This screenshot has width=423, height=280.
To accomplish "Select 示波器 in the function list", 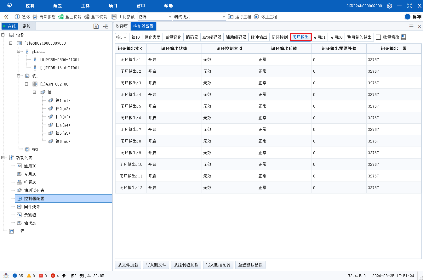I will point(30,215).
